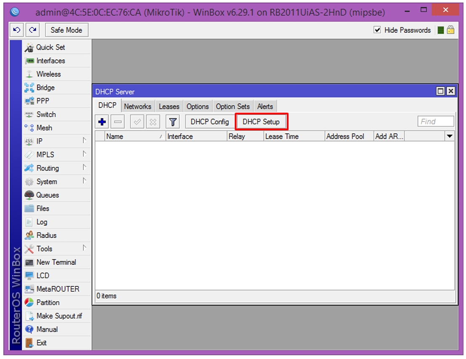The image size is (466, 359).
Task: Click the Undo arrow icon
Action: point(17,30)
